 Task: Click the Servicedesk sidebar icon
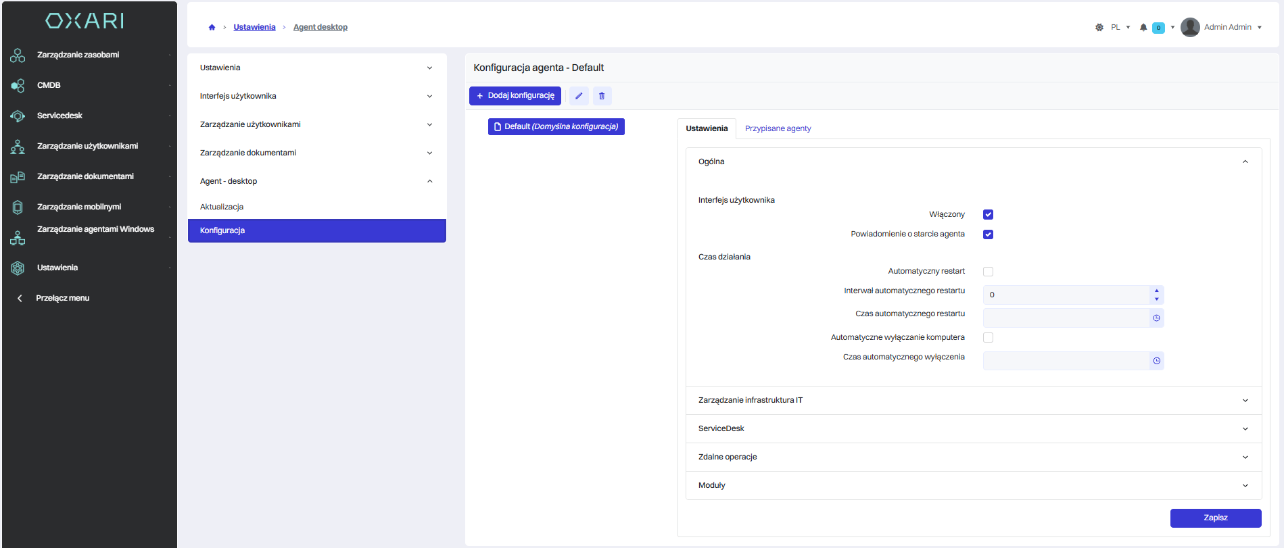pos(18,116)
